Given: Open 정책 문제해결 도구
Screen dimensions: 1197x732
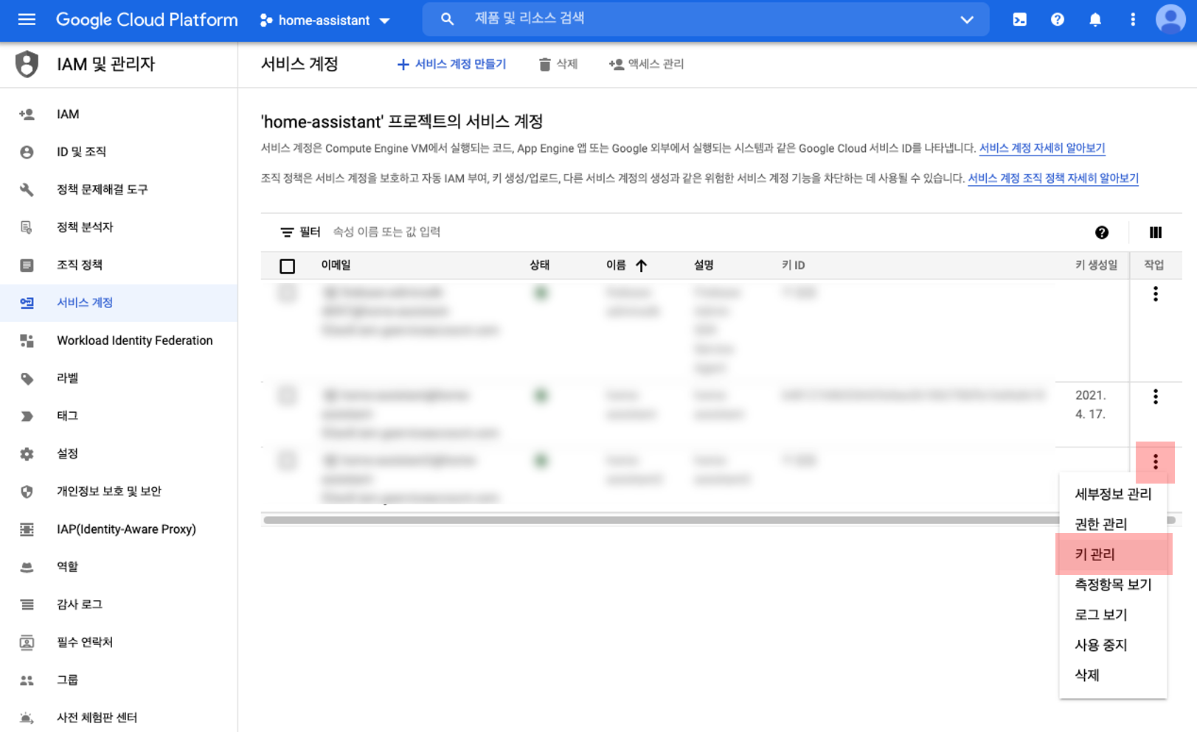Looking at the screenshot, I should pos(119,189).
